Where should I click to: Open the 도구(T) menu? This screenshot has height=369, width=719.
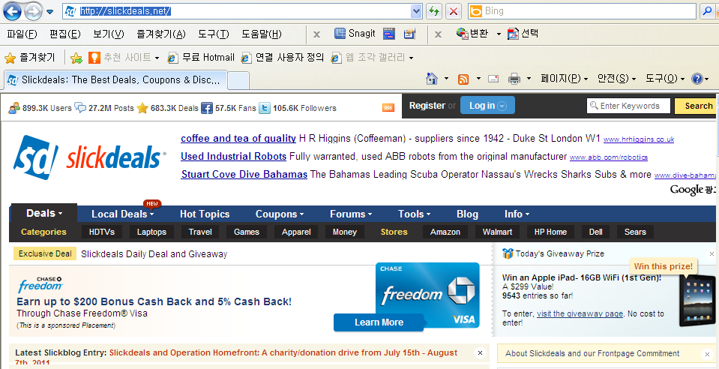(x=213, y=34)
